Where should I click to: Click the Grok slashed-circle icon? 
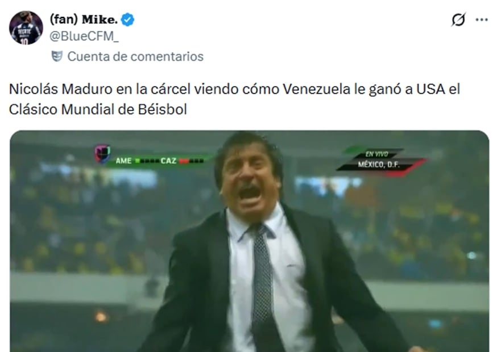(x=458, y=20)
